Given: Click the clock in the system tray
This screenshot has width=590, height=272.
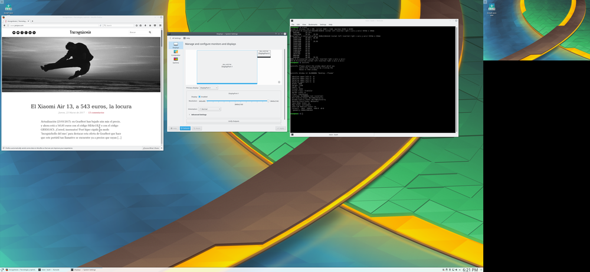Looking at the screenshot, I should click(x=470, y=269).
